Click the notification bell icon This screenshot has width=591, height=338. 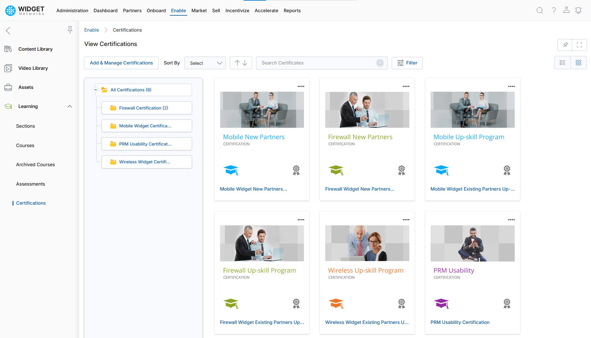(x=578, y=10)
